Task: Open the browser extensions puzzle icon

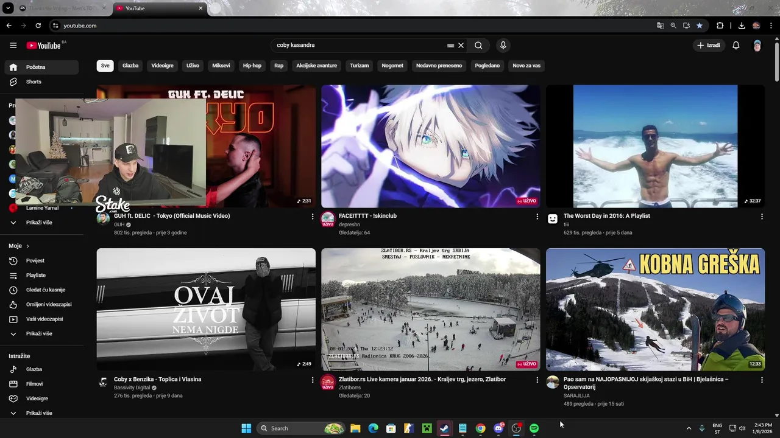Action: click(x=720, y=26)
